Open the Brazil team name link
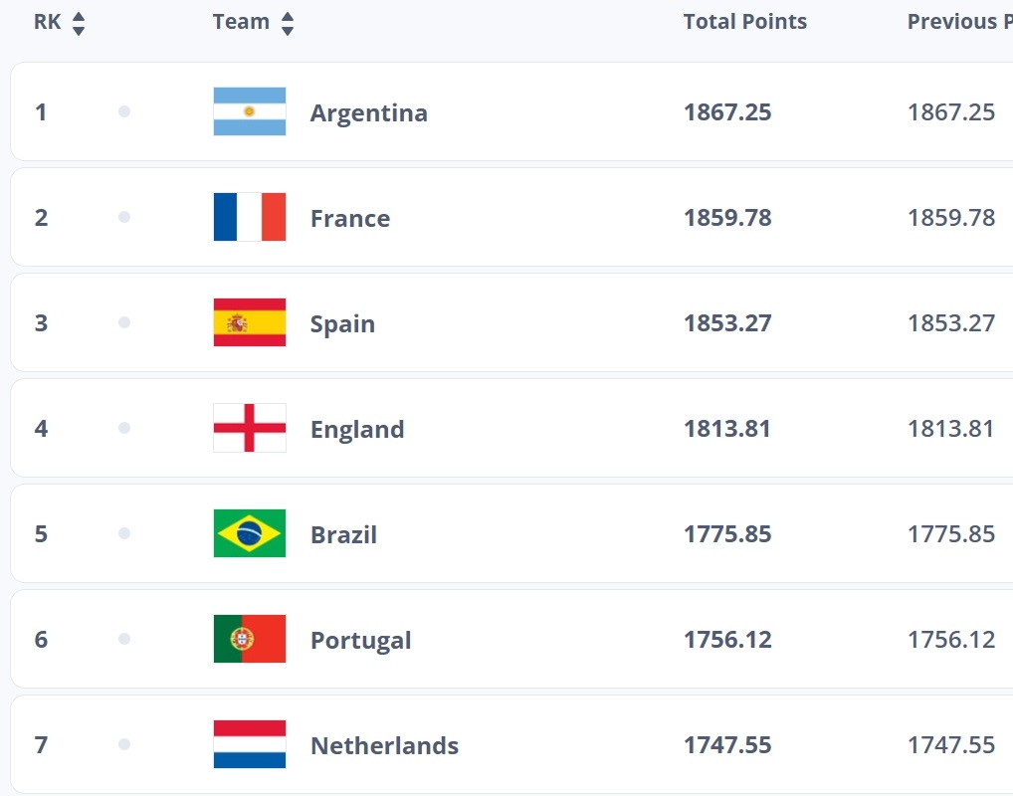 pos(343,534)
